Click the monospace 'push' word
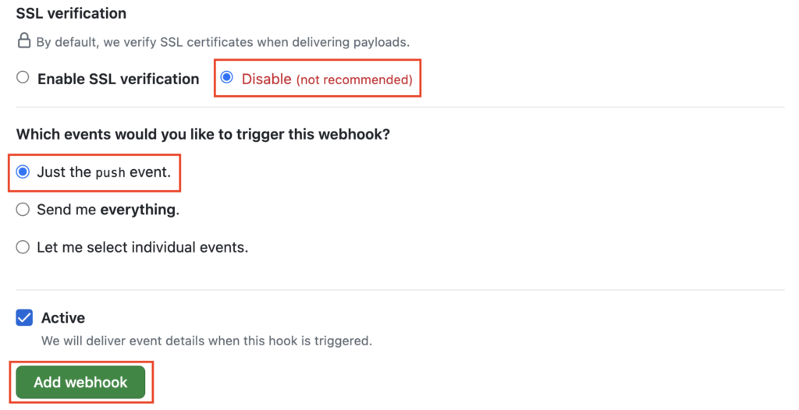Screen dimensions: 799x410 (x=110, y=173)
